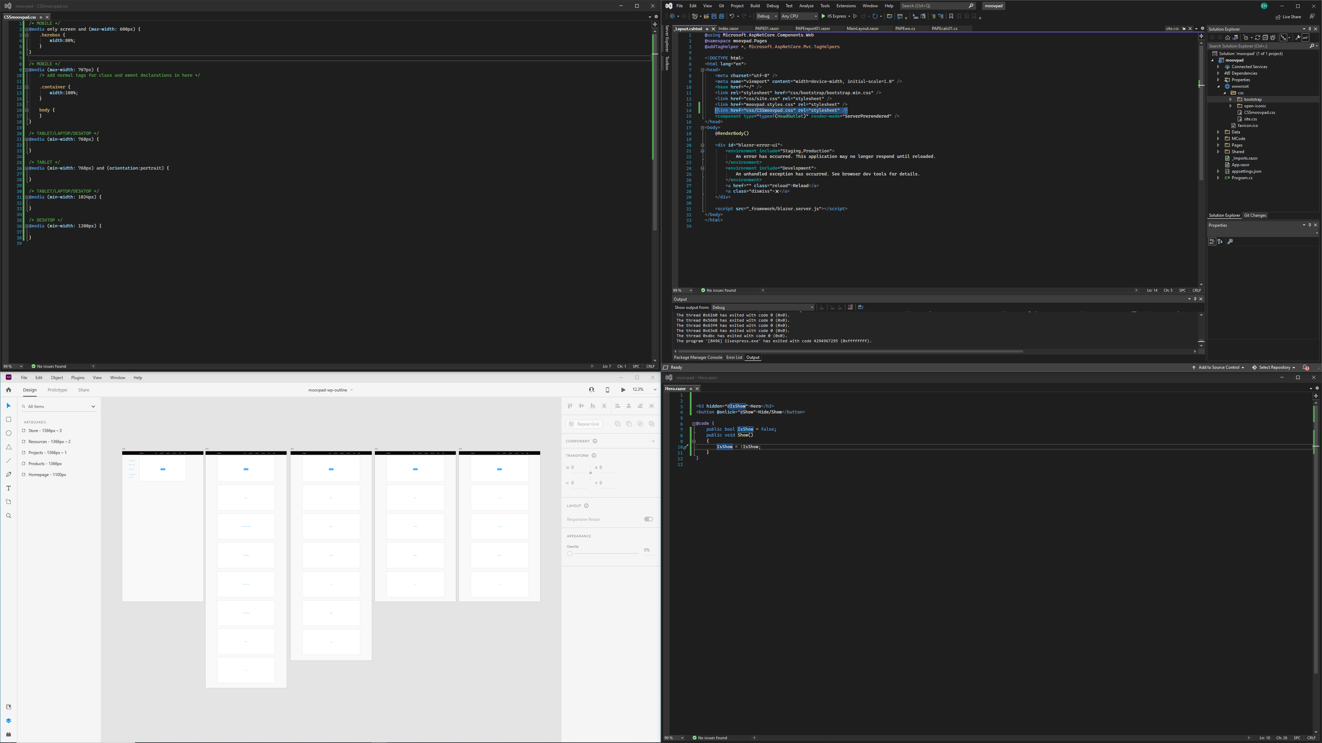
Task: Switch to Git Changes panel tab
Action: point(1255,215)
